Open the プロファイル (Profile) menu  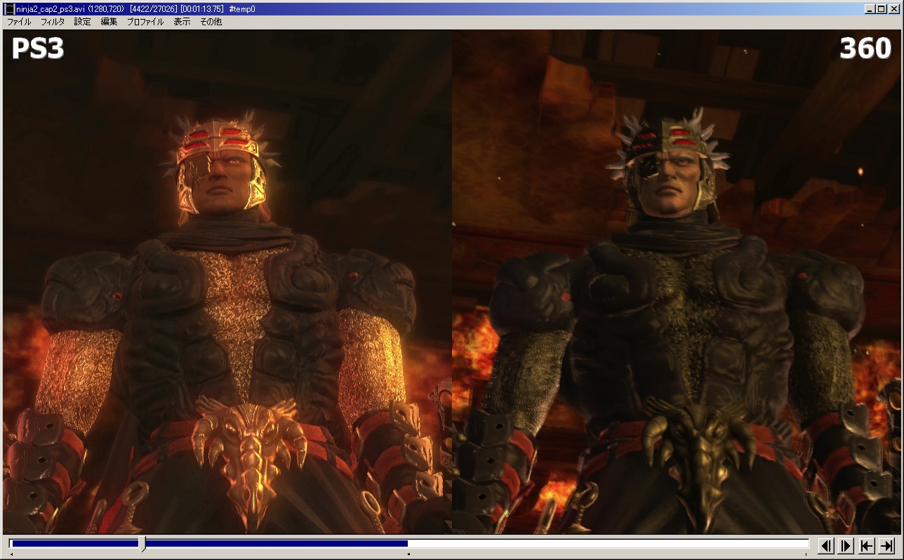pos(145,22)
